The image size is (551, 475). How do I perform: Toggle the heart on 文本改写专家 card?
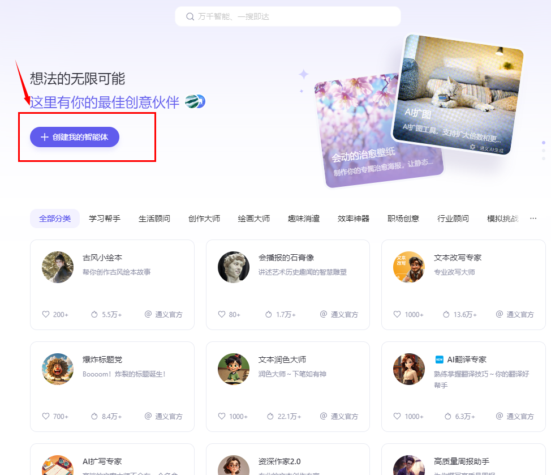click(397, 314)
